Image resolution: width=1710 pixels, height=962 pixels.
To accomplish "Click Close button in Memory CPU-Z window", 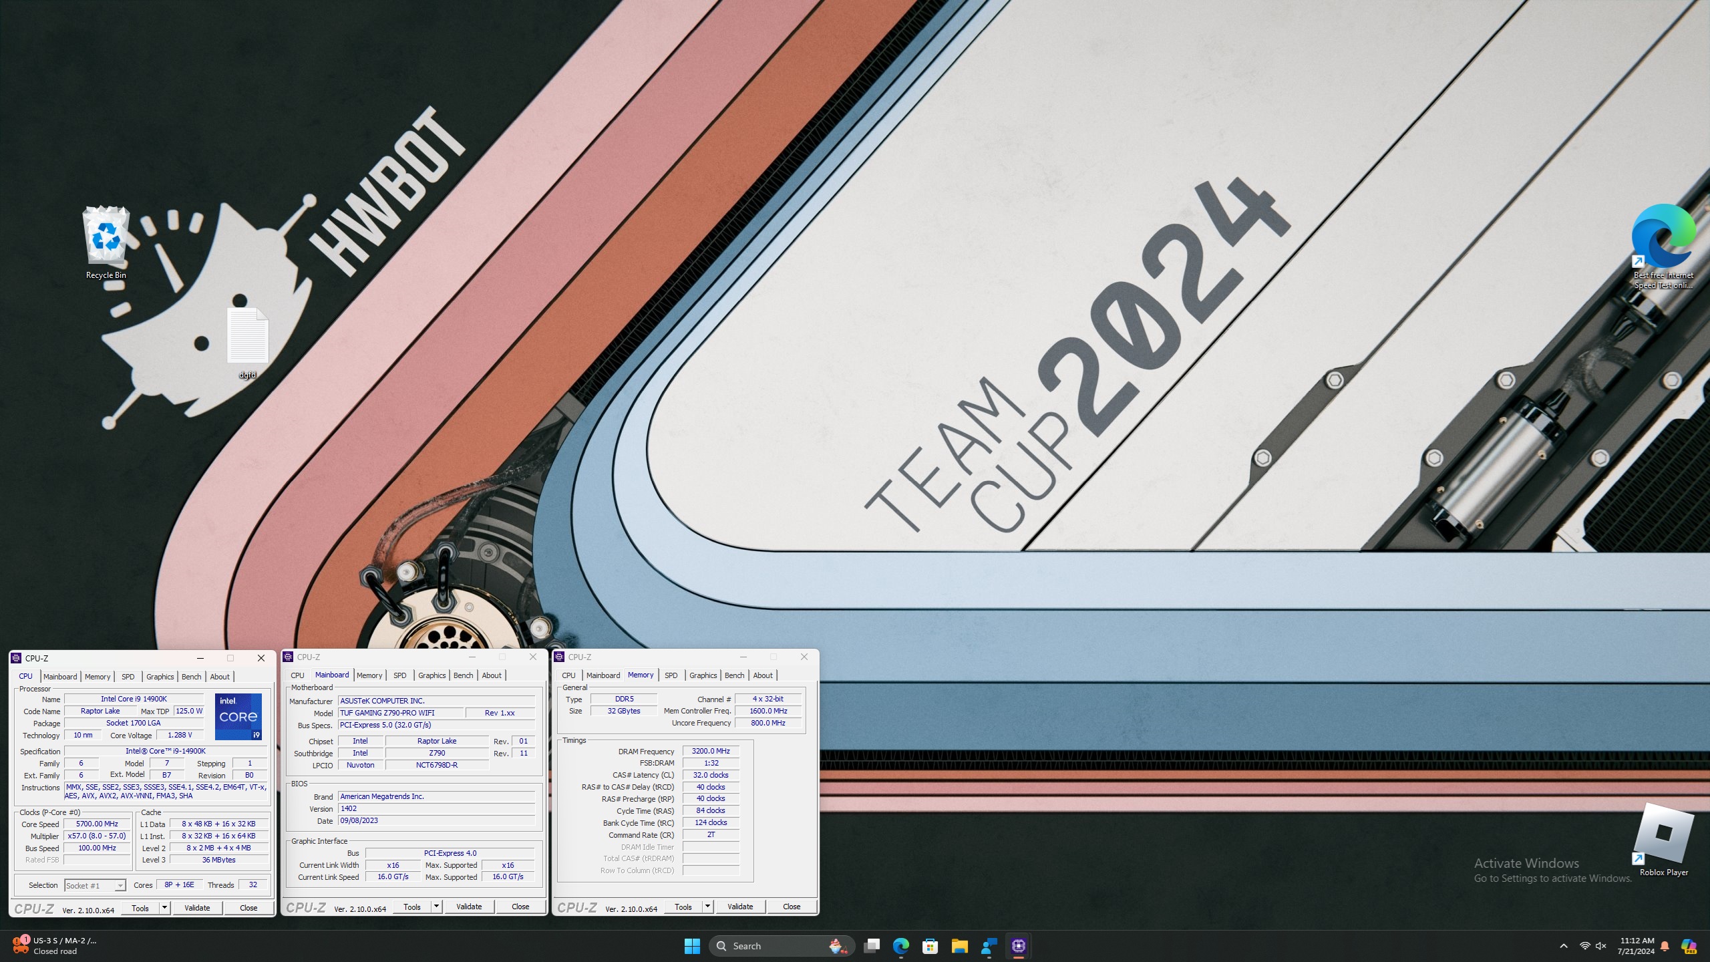I will pyautogui.click(x=792, y=907).
